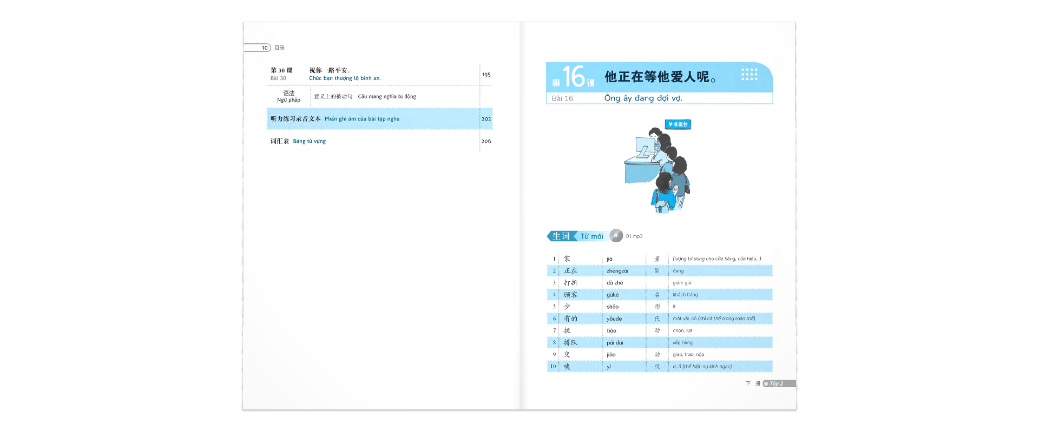Screen dimensions: 1039x431
Task: Click the pinyin 'yí' in row 10
Action: tap(609, 367)
